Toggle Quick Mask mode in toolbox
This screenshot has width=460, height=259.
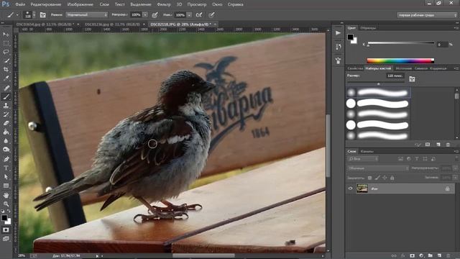[x=6, y=230]
